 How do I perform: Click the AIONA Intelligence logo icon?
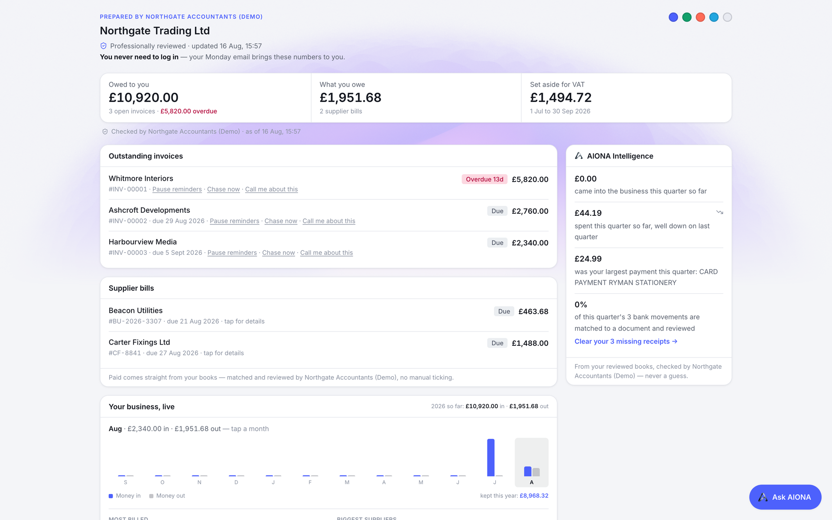(x=579, y=156)
